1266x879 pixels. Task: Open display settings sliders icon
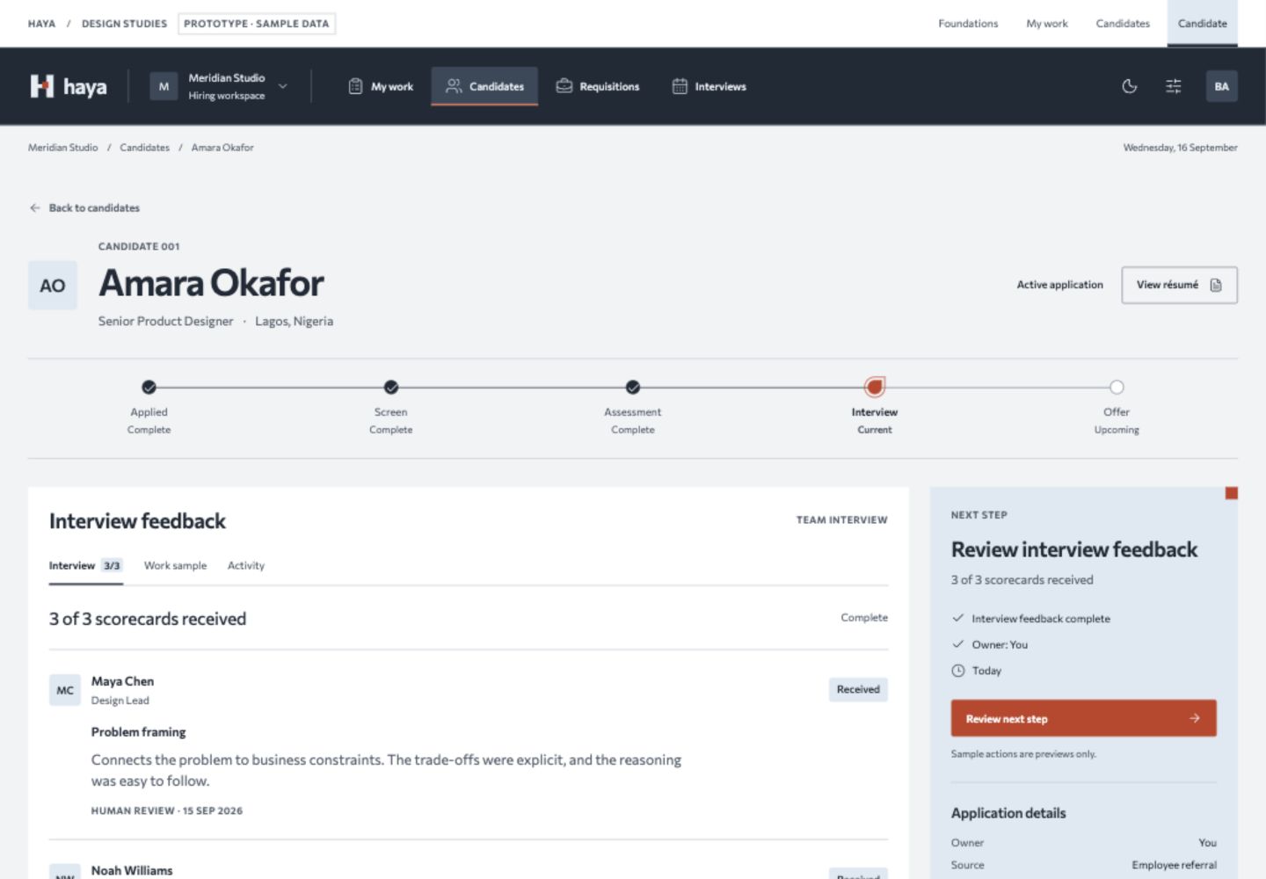1174,86
